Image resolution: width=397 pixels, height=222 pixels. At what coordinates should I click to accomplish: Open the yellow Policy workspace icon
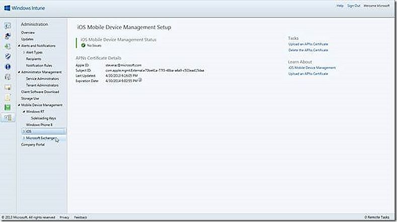(x=8, y=97)
